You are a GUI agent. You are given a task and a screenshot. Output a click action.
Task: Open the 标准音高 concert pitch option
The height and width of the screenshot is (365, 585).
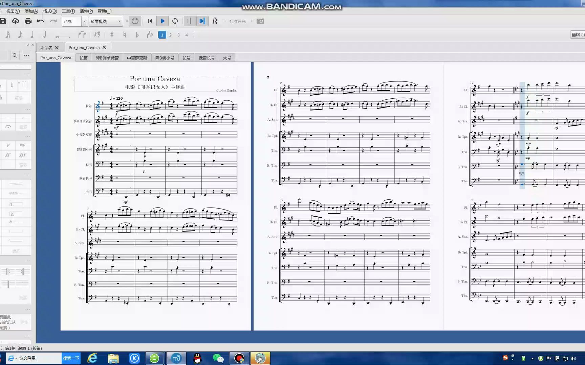point(238,21)
